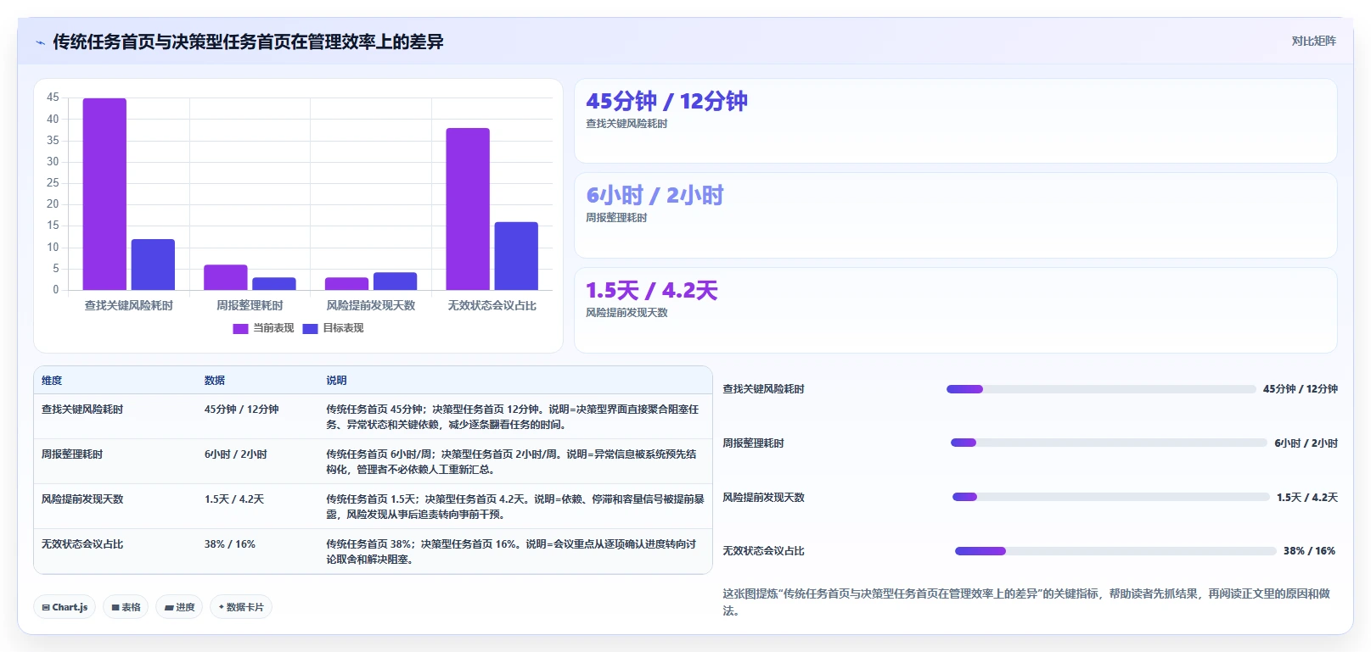Click table value 45分钟 / 12分钟
The height and width of the screenshot is (652, 1371).
click(241, 410)
